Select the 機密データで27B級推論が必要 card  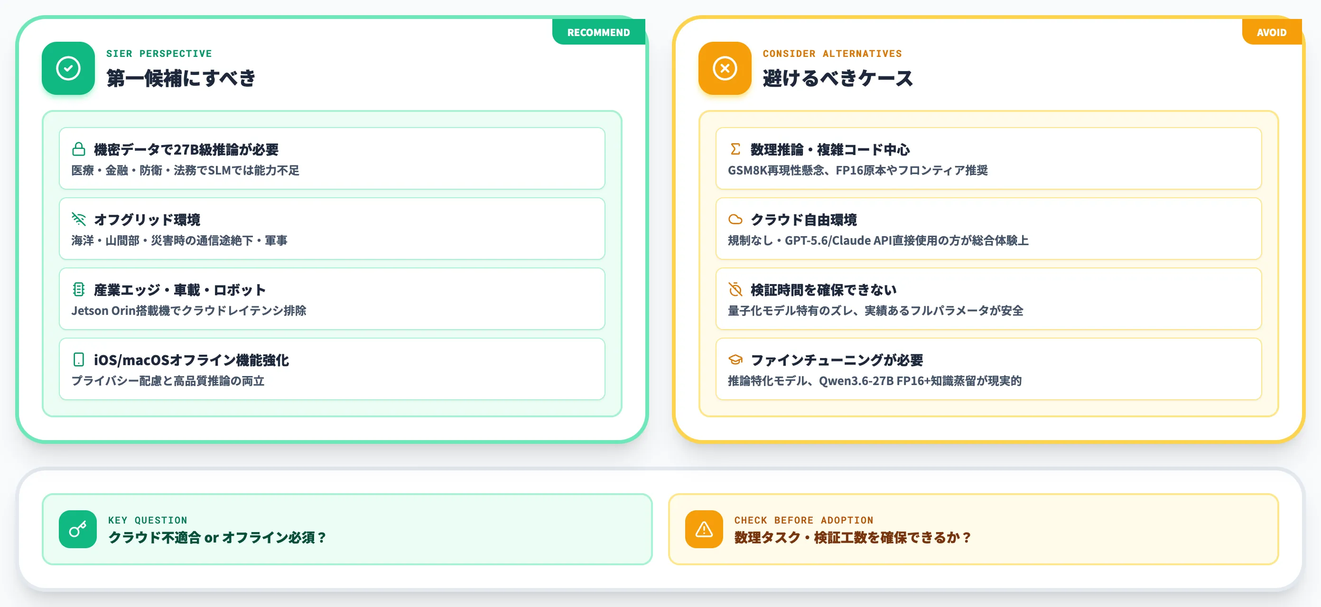click(332, 158)
